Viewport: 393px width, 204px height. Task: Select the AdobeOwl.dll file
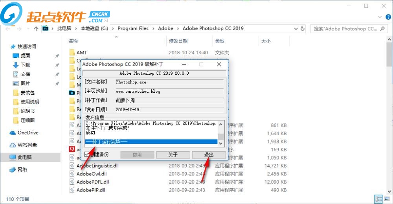92,174
